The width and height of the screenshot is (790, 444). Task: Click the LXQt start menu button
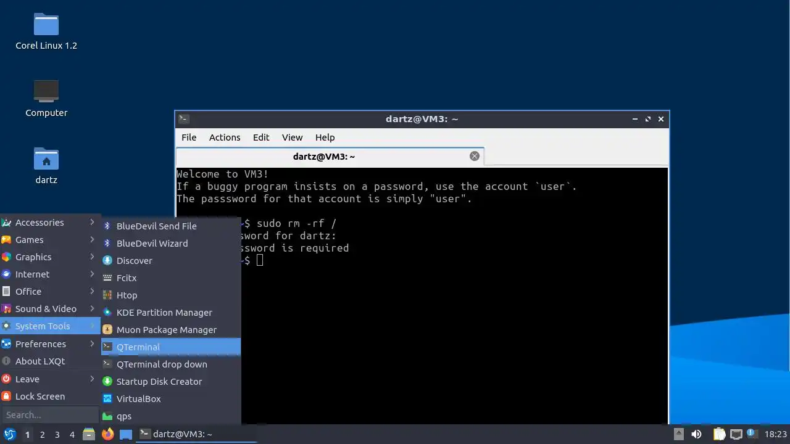10,434
